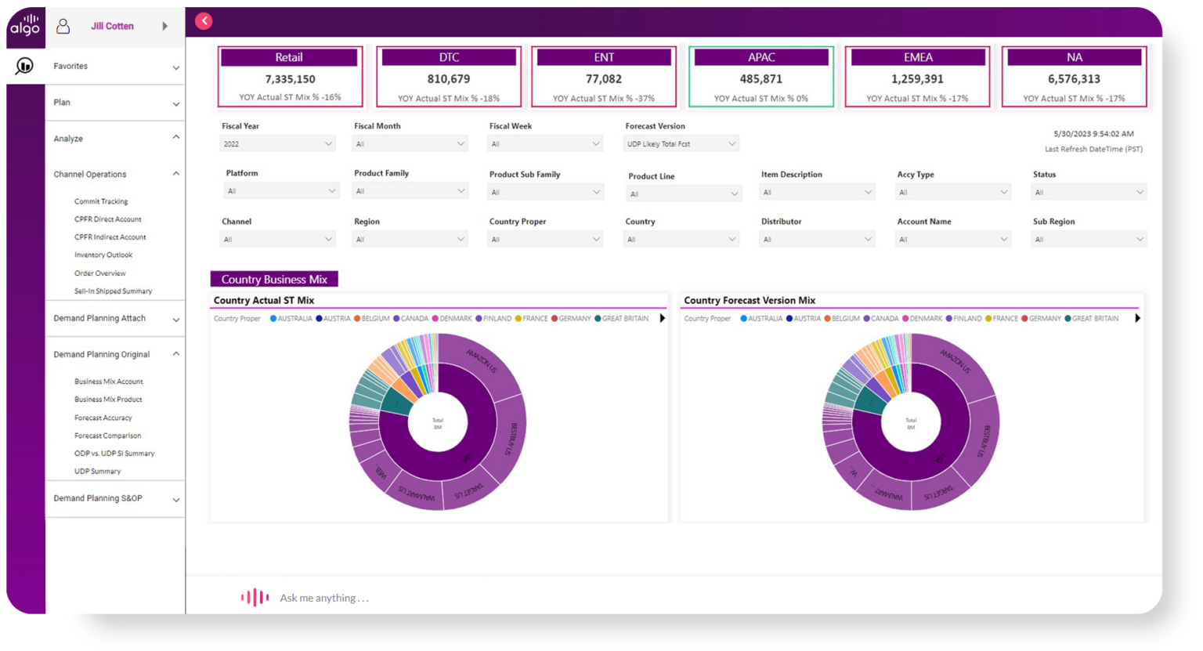The height and width of the screenshot is (651, 1203).
Task: Open the Inventory Outlook page
Action: tap(103, 255)
